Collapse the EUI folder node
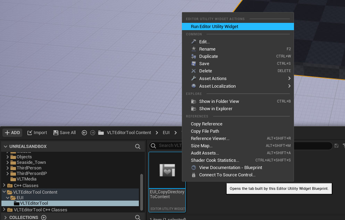 coord(8,197)
